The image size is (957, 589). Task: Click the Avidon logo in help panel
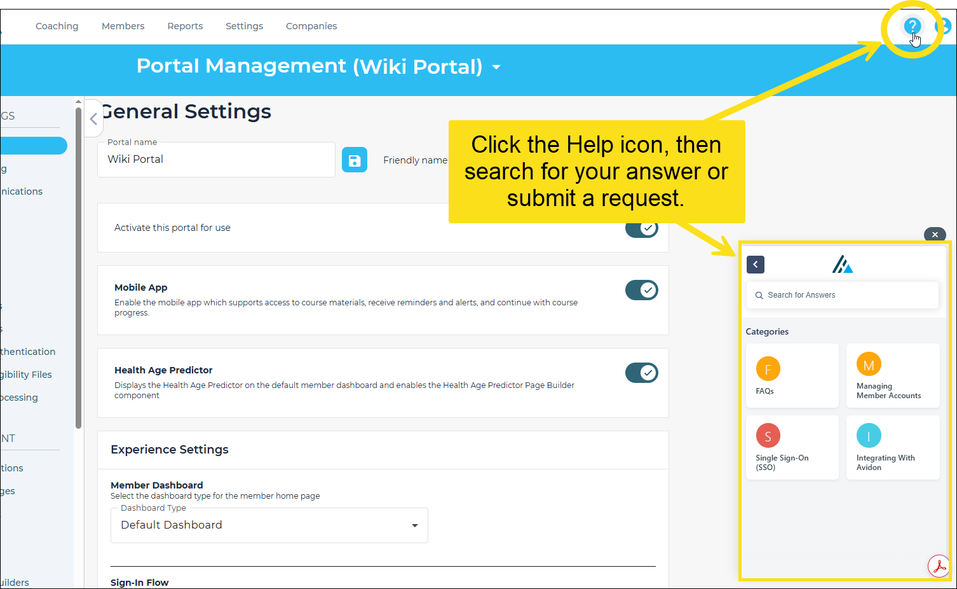(843, 264)
